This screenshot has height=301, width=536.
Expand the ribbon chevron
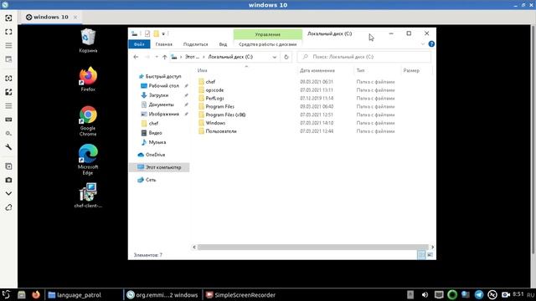[423, 44]
